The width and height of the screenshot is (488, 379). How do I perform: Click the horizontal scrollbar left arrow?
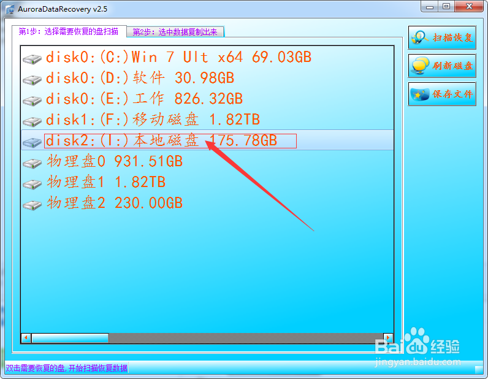[26, 338]
